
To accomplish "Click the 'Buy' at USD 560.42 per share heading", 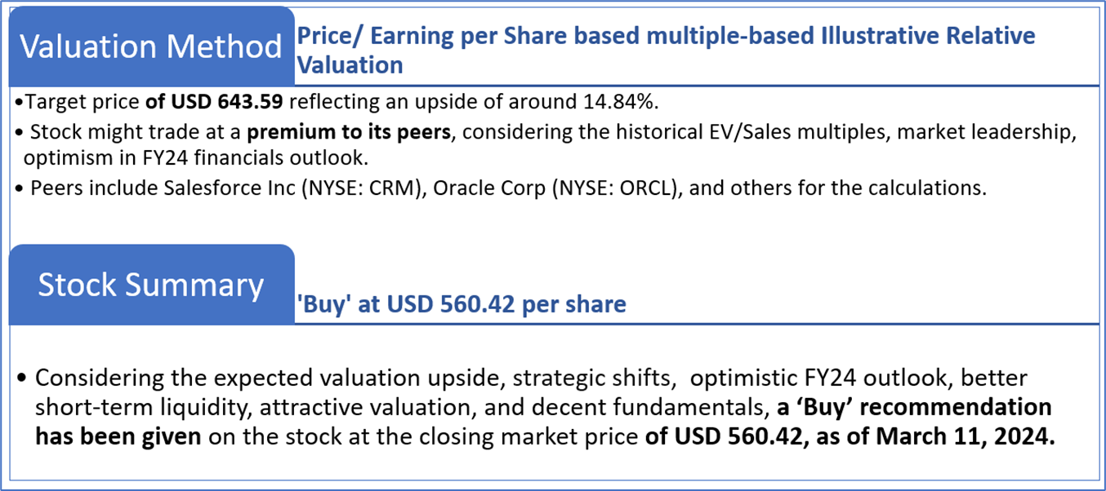I will pyautogui.click(x=462, y=304).
